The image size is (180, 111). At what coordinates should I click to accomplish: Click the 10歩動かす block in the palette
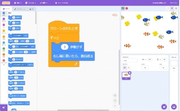(15, 17)
